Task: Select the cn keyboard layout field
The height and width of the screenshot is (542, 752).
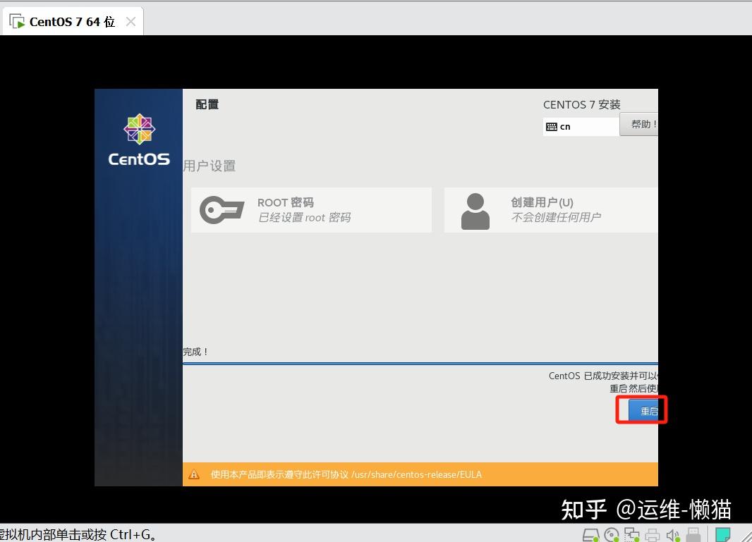Action: point(582,126)
